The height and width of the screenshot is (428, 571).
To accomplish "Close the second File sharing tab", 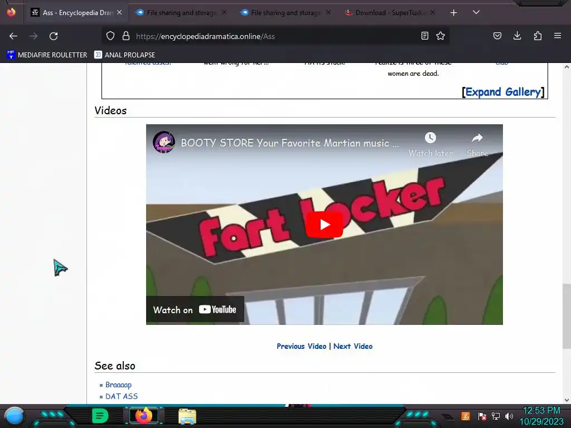I will click(328, 12).
